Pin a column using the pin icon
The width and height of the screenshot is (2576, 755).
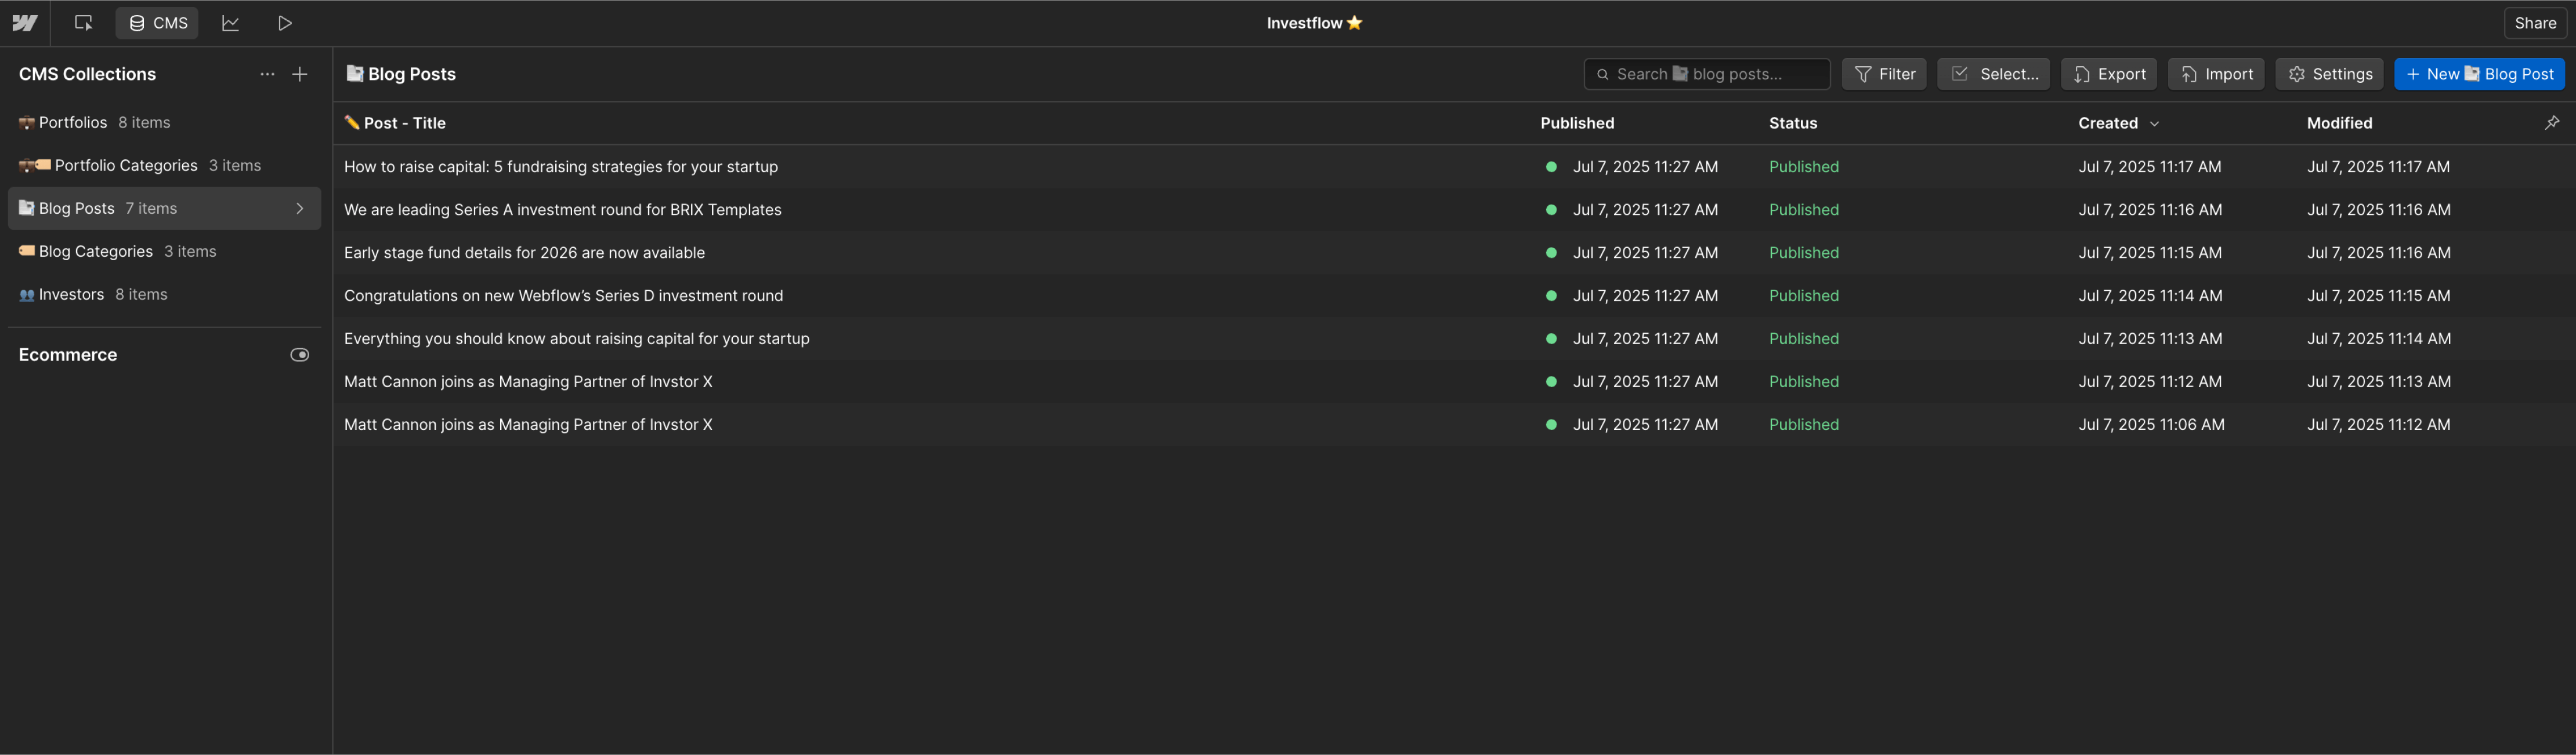coord(2553,122)
